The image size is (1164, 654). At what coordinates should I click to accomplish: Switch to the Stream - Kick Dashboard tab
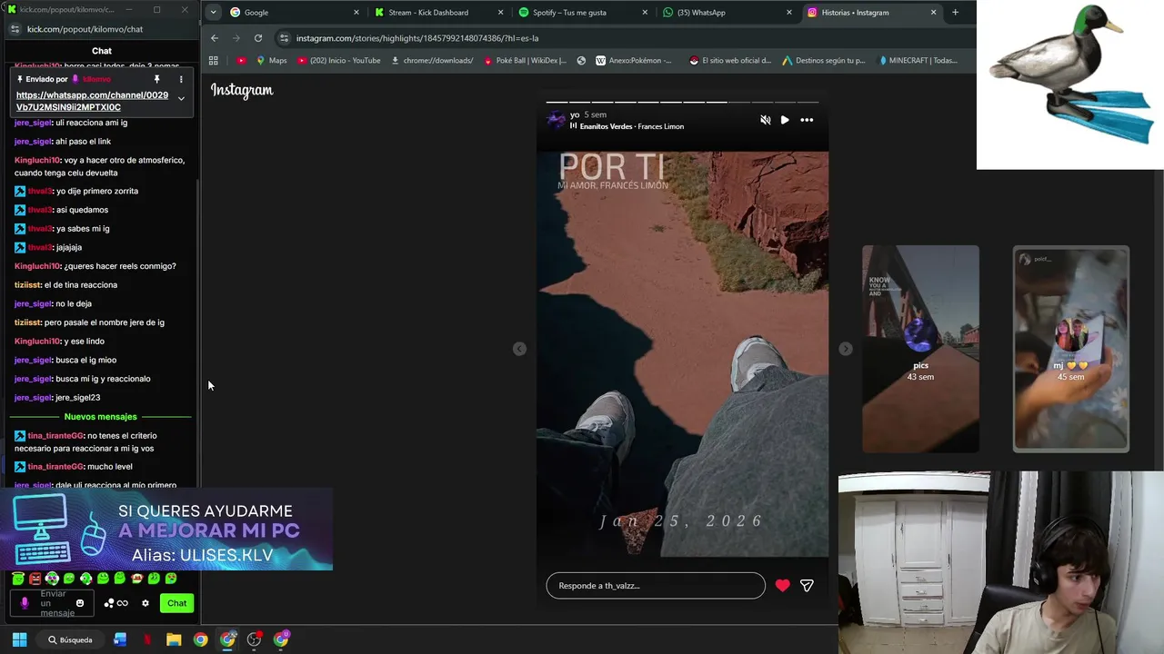[438, 13]
